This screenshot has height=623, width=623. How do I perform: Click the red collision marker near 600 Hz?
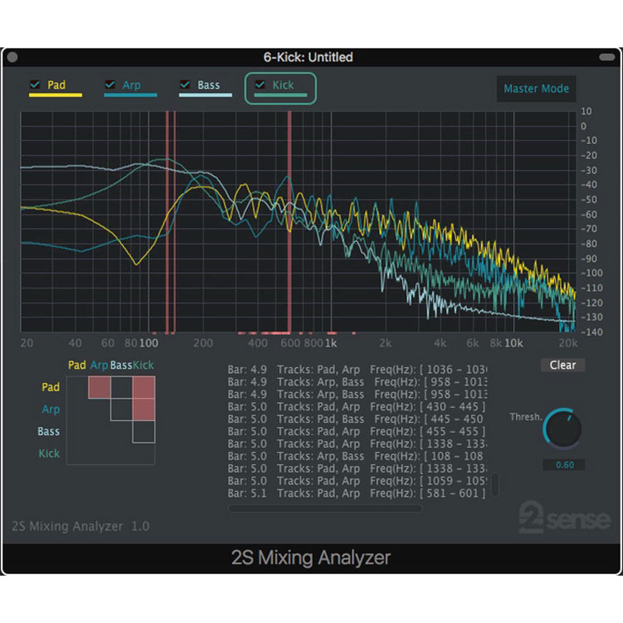(x=289, y=222)
